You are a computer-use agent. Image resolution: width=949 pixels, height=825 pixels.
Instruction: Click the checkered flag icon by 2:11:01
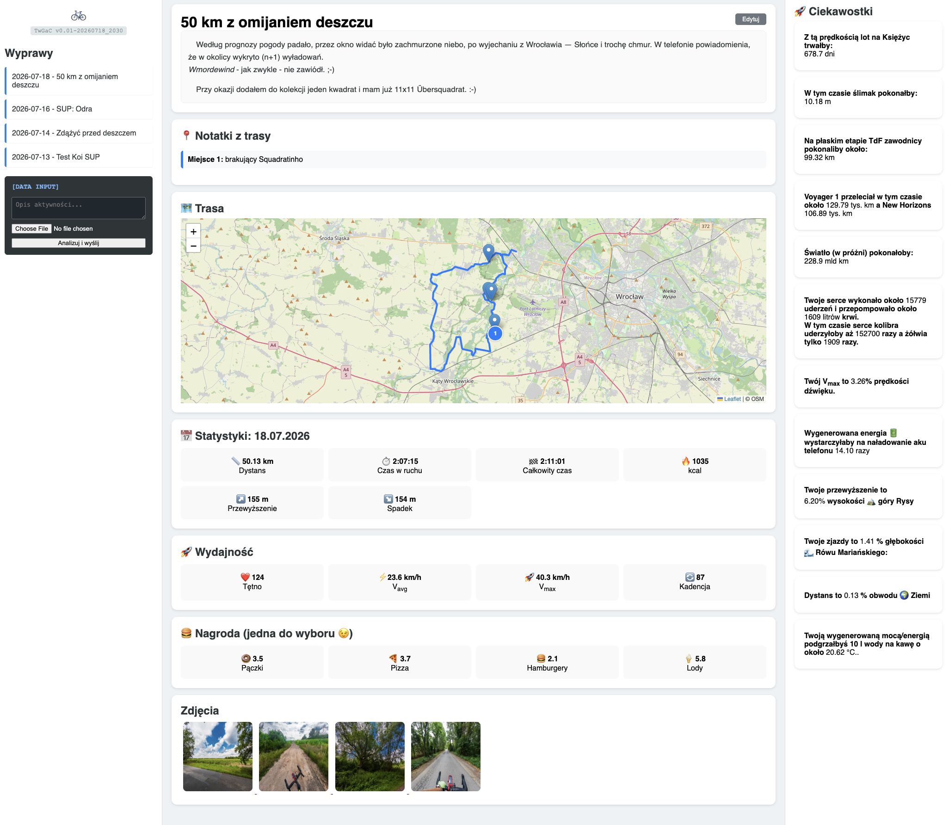[x=533, y=461]
